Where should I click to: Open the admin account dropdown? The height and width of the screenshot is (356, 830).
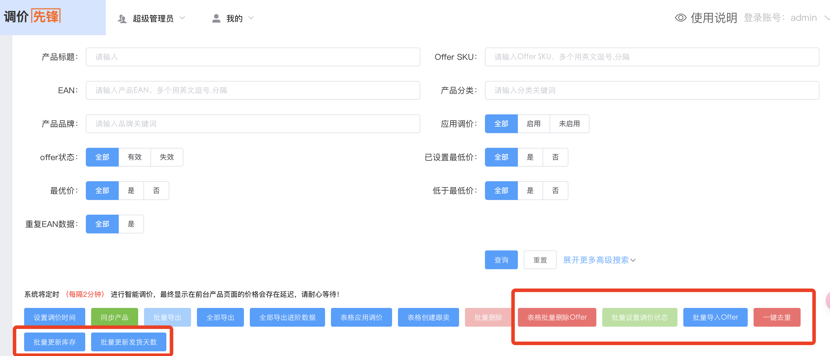point(804,18)
